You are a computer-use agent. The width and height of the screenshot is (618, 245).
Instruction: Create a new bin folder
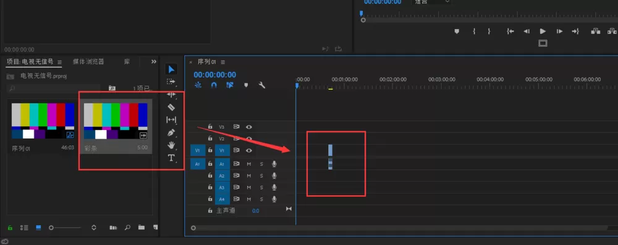[141, 228]
